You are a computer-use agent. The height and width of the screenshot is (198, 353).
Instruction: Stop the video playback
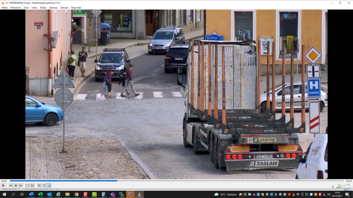click(16, 186)
